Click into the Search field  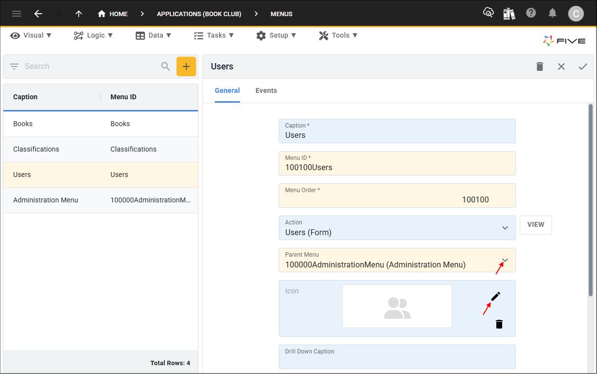point(90,66)
